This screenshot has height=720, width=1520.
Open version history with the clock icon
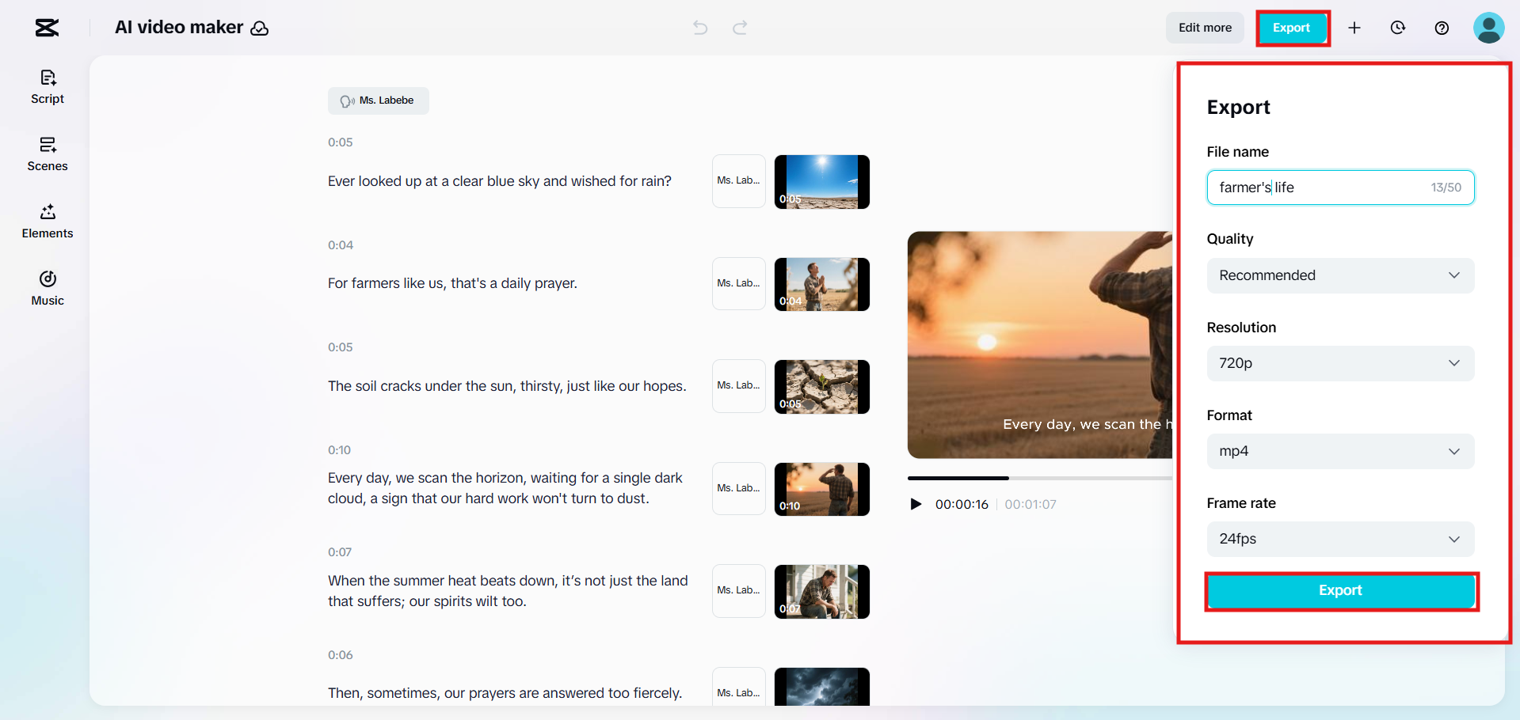1397,28
